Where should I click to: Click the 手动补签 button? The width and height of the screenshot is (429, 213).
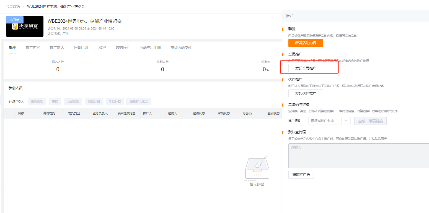[x=115, y=101]
